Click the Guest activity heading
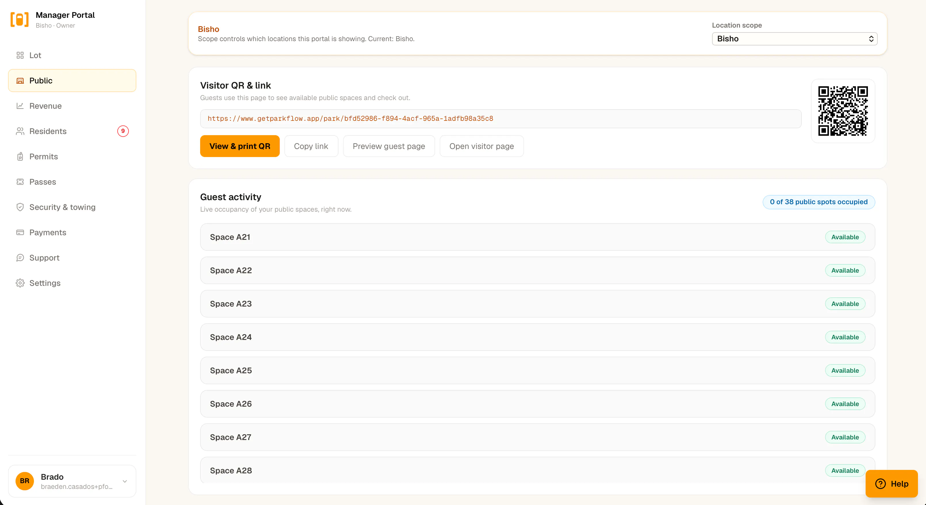The width and height of the screenshot is (926, 505). (x=230, y=197)
